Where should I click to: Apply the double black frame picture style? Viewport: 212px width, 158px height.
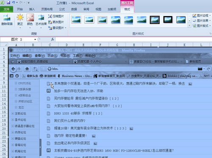(x=155, y=19)
